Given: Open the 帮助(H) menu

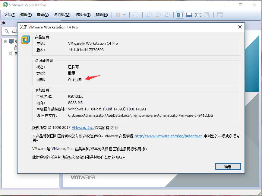Looking at the screenshot, I should (102, 15).
